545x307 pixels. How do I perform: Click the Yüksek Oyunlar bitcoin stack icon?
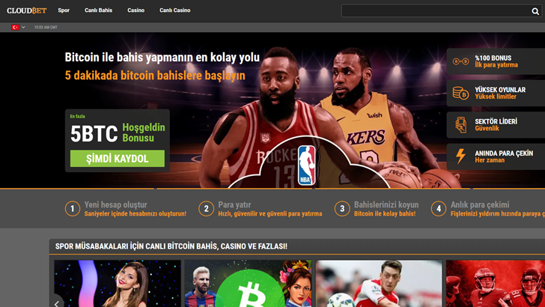[x=461, y=93]
